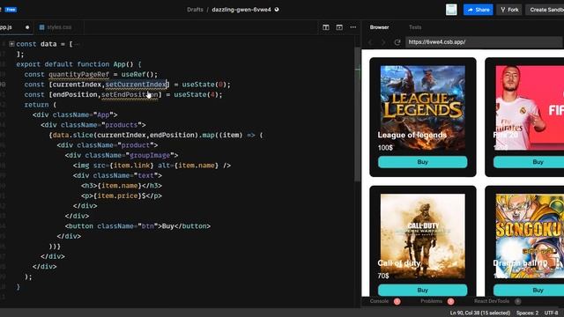
Task: Click the Share button
Action: pyautogui.click(x=478, y=10)
